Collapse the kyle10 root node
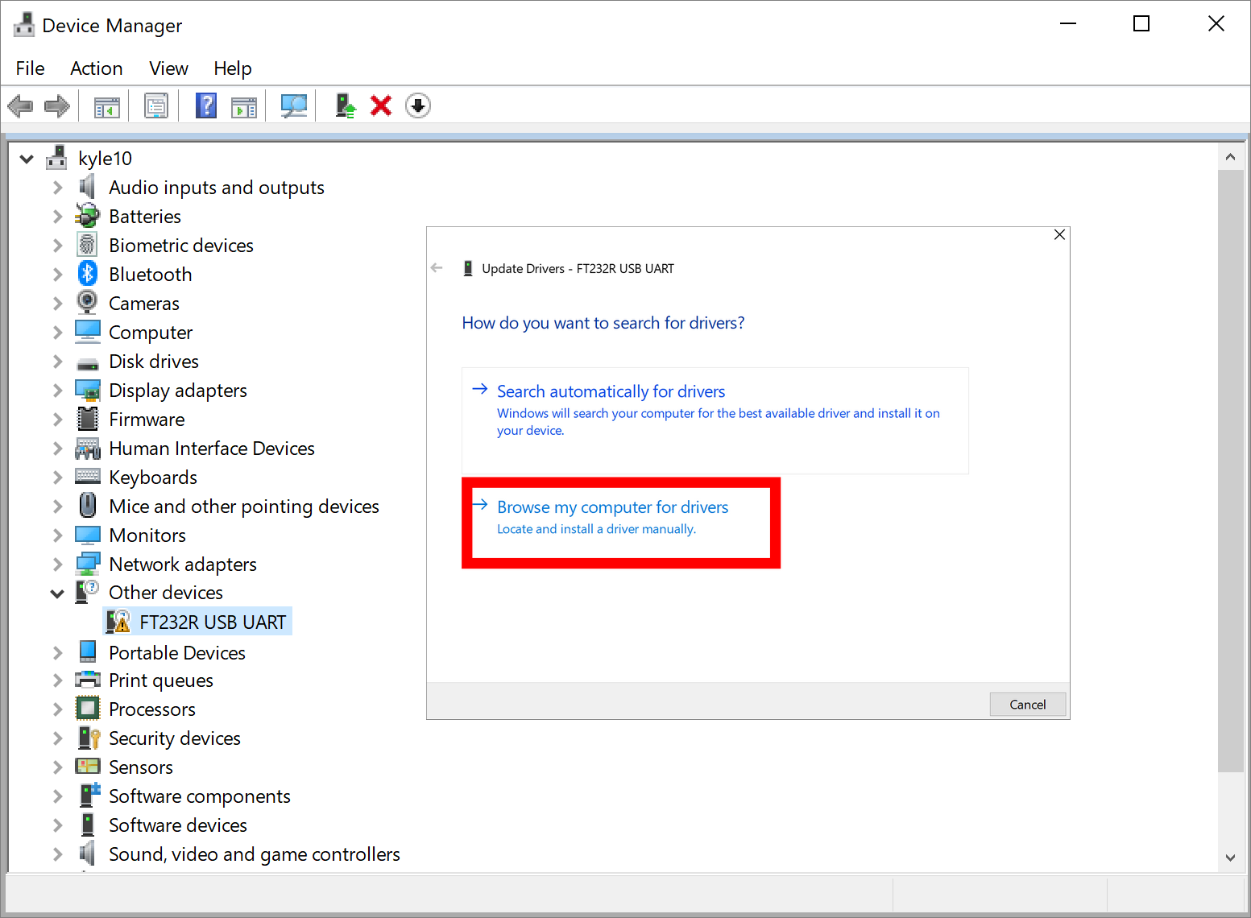The width and height of the screenshot is (1251, 918). [x=27, y=159]
